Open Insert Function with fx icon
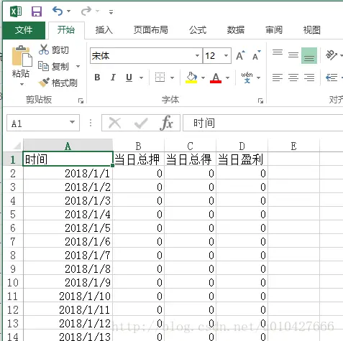The width and height of the screenshot is (343, 341). (x=166, y=123)
